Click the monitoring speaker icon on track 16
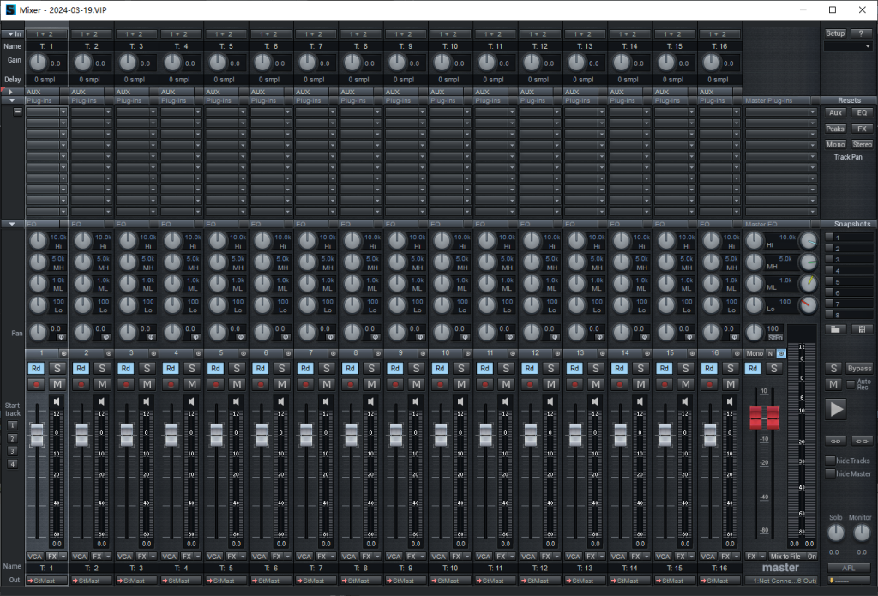Viewport: 878px width, 596px height. 730,401
